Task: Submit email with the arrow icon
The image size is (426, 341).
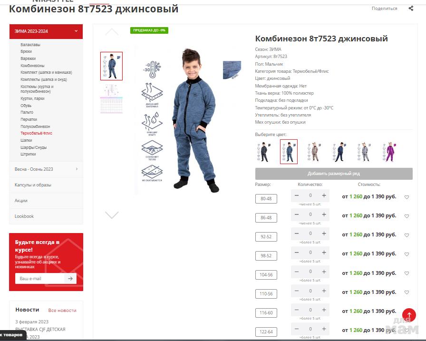Action: 70,279
